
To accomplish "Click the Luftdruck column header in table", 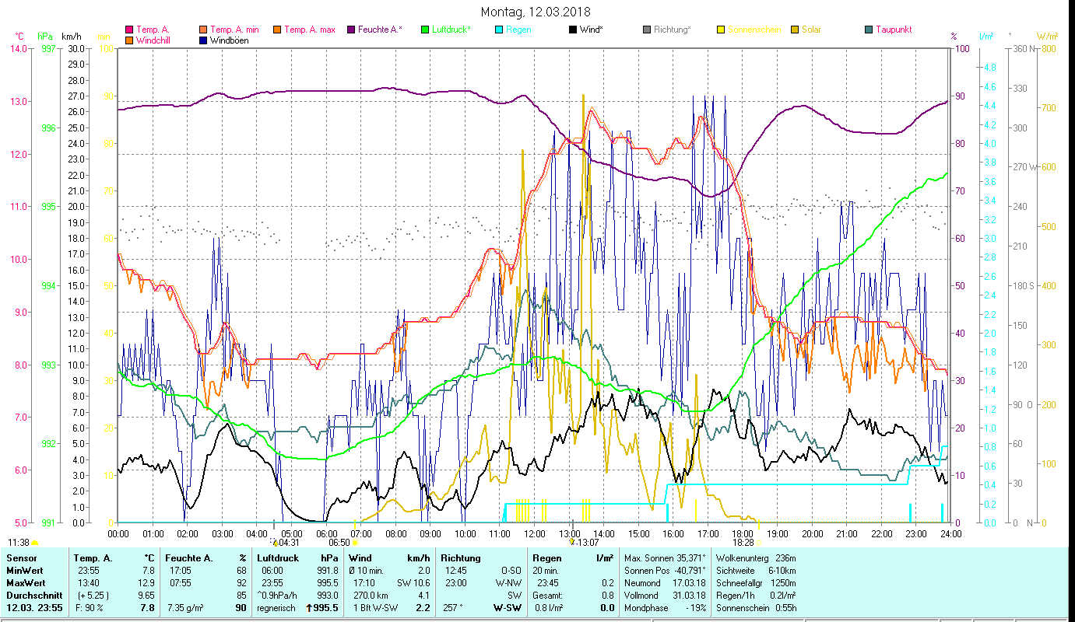I will tap(275, 557).
